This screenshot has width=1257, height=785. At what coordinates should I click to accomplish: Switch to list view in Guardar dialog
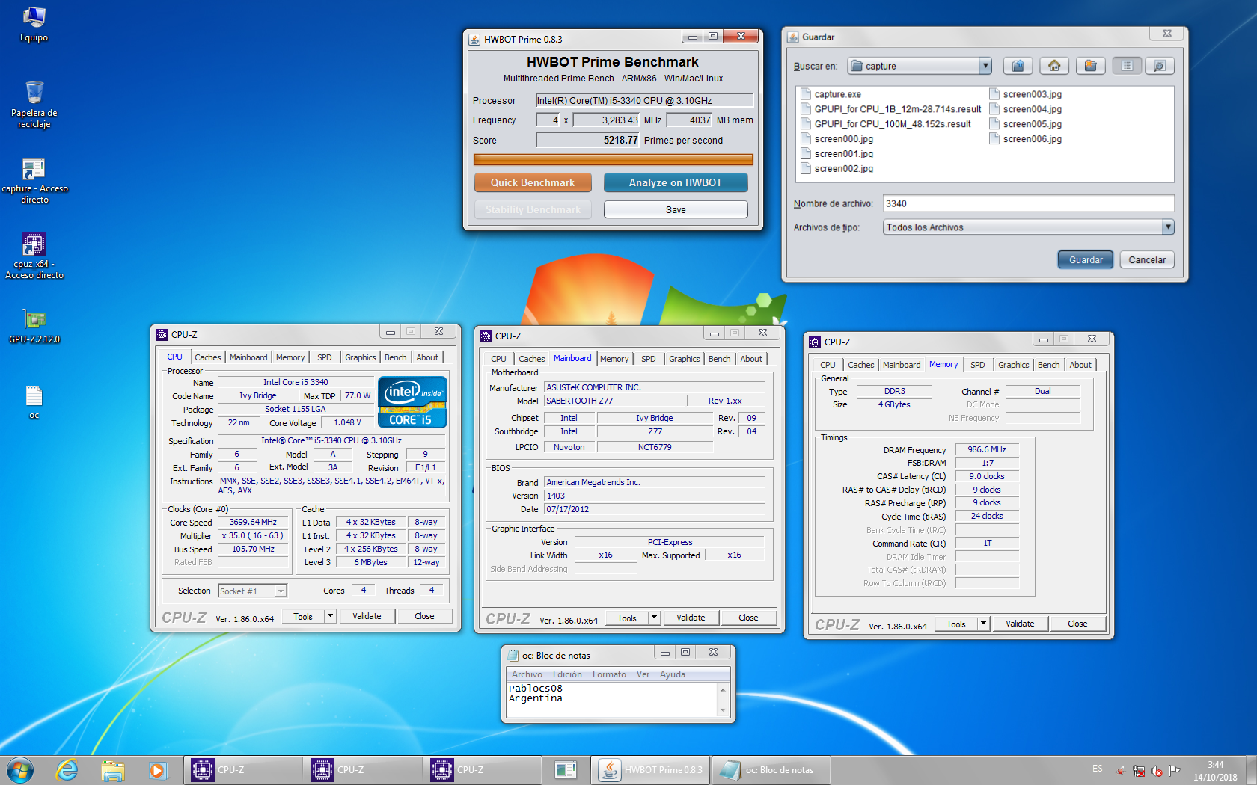click(x=1127, y=66)
